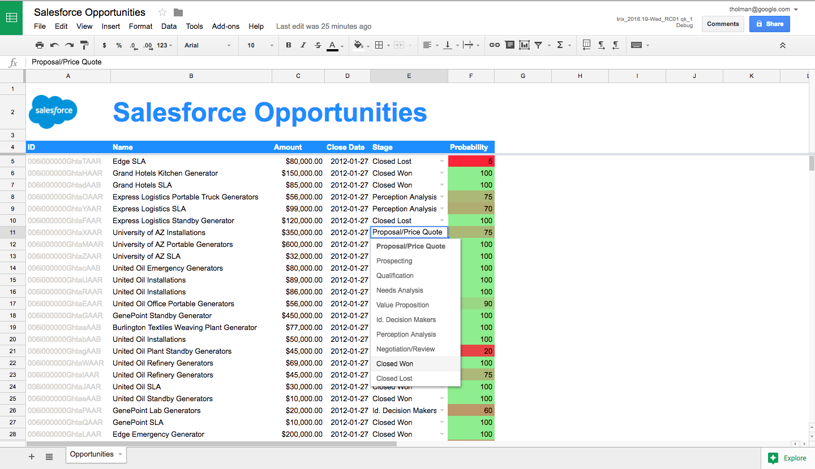Star this Salesforce Opportunities document

(162, 12)
